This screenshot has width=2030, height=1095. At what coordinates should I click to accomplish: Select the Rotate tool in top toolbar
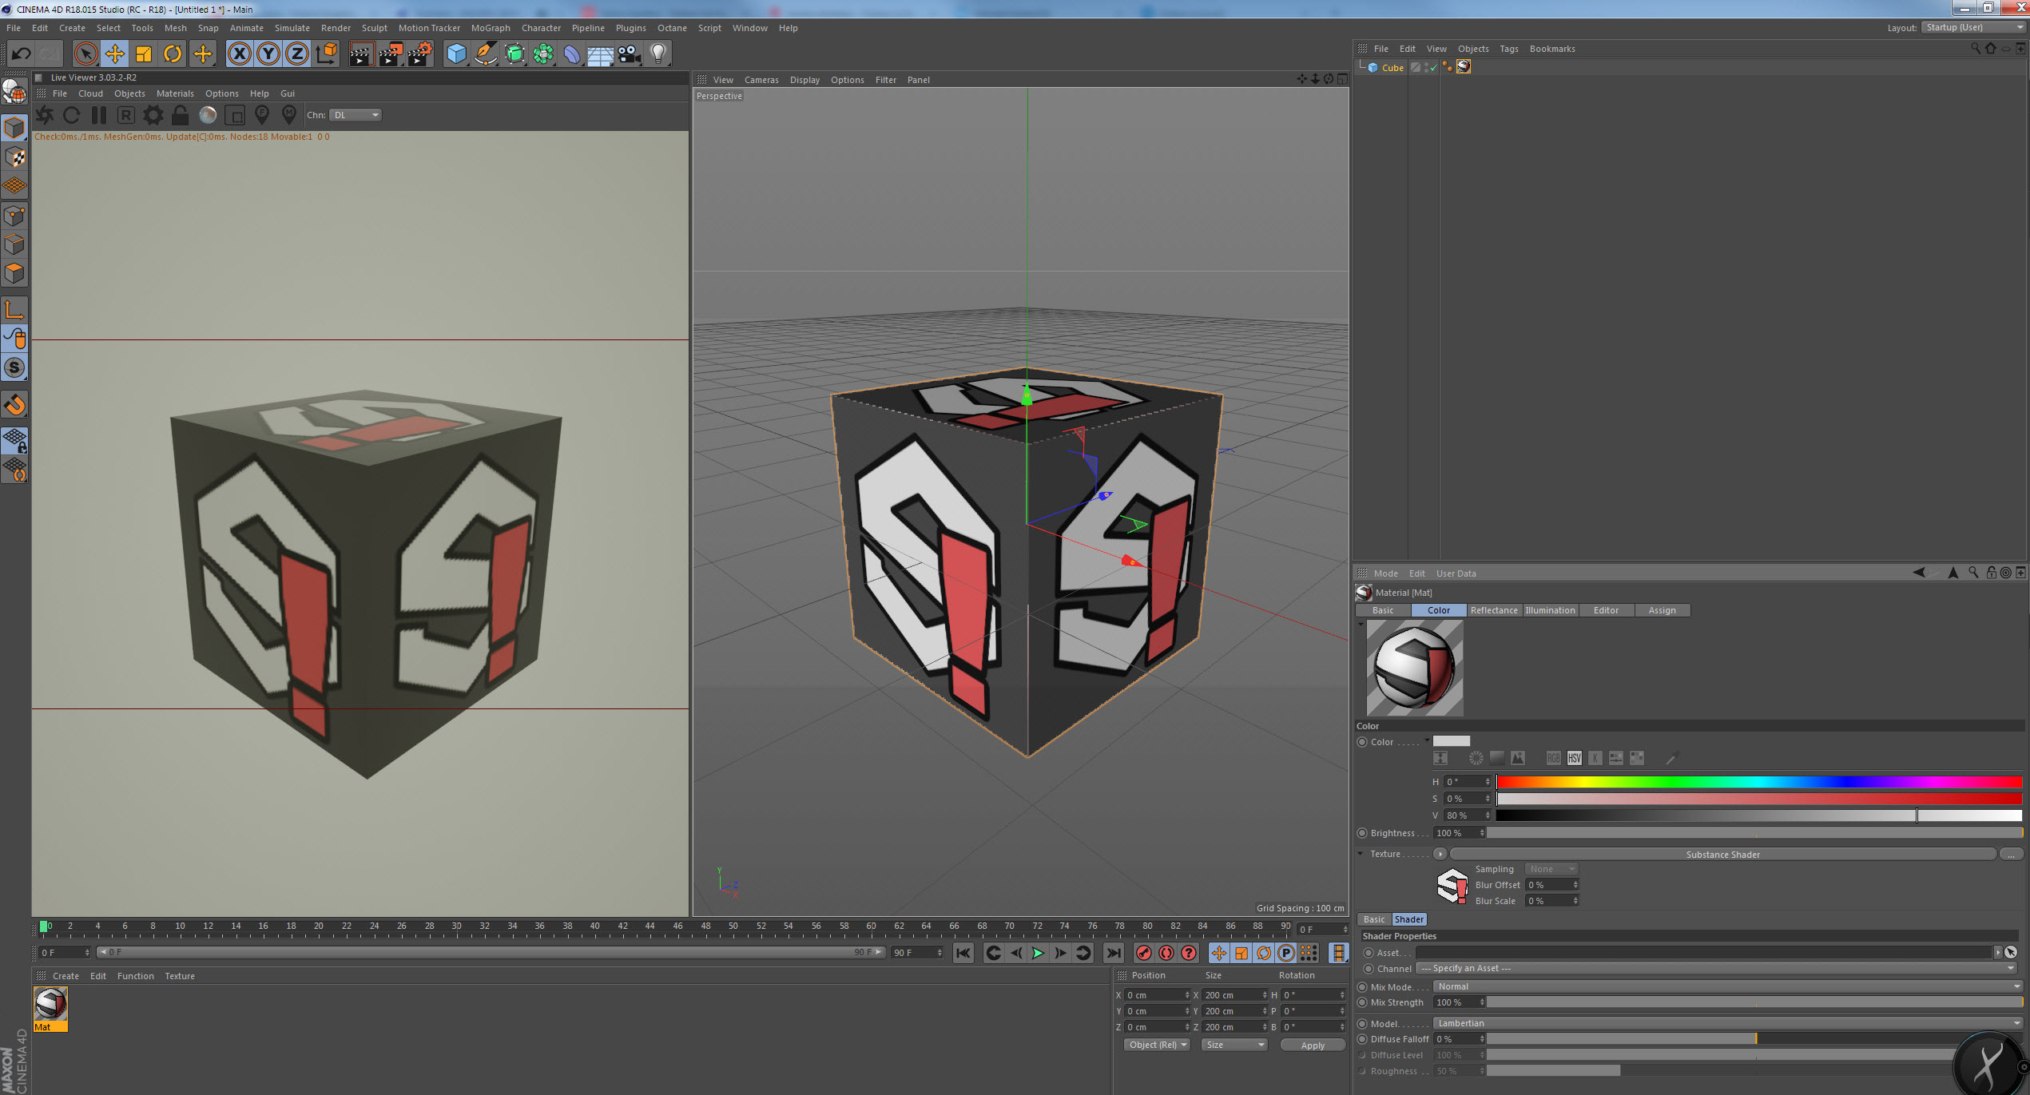[x=173, y=54]
